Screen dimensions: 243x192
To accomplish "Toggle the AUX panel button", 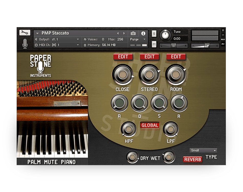I will point(223,39).
